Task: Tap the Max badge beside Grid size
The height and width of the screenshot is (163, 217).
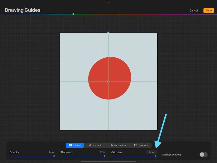Action: click(152, 152)
